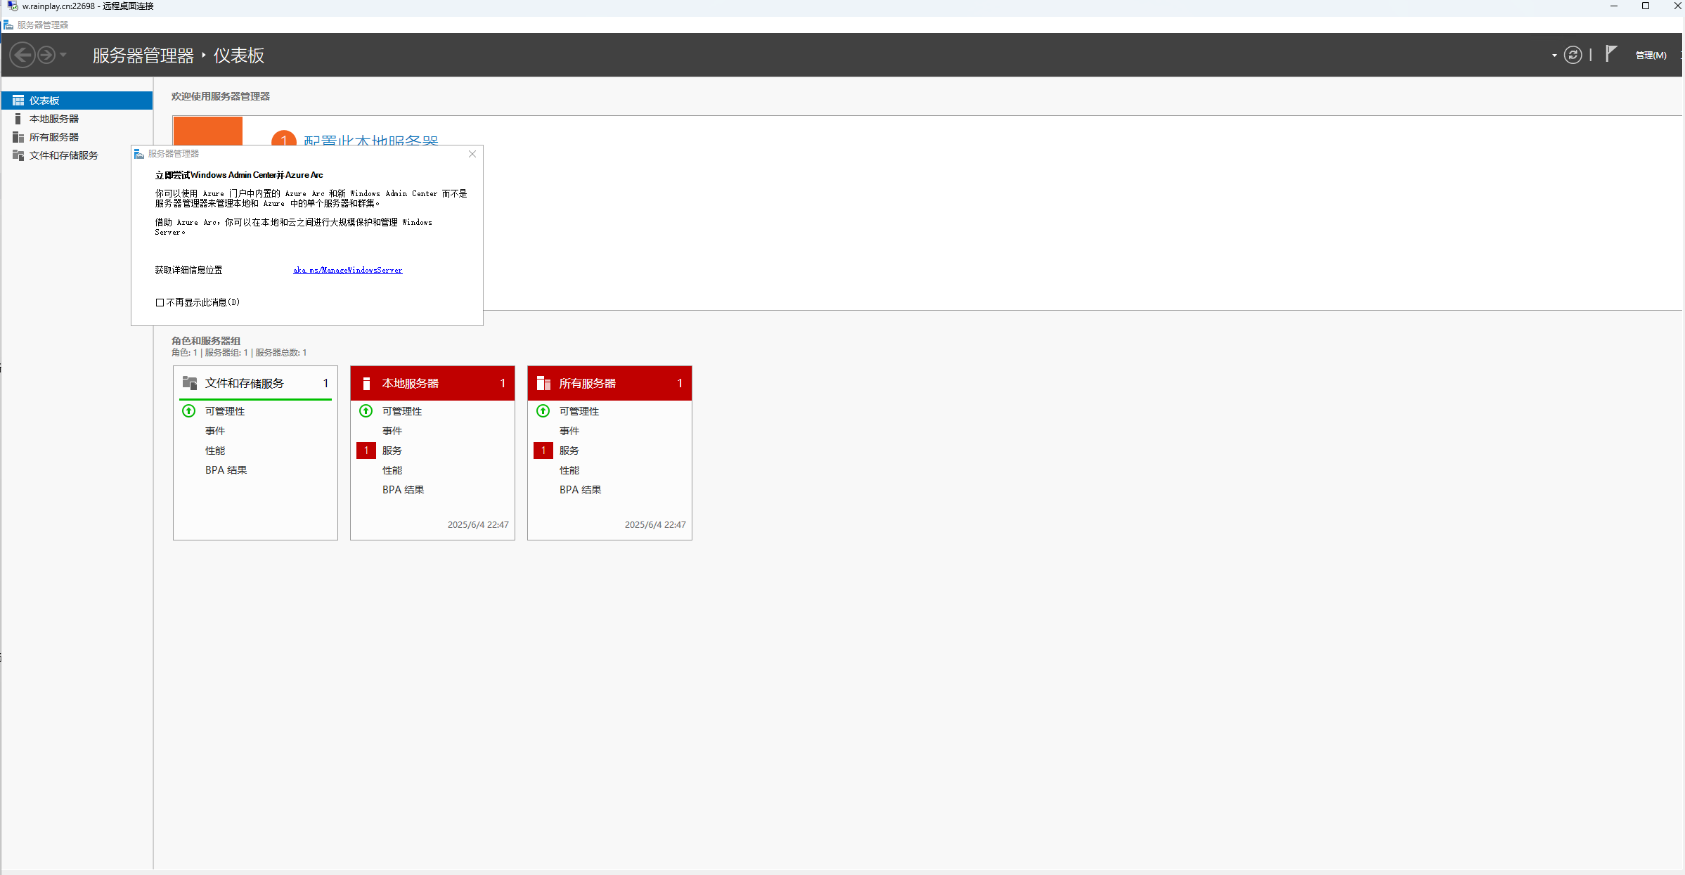
Task: Click green manageability icon in 文件和存储服务 tile
Action: [x=188, y=411]
